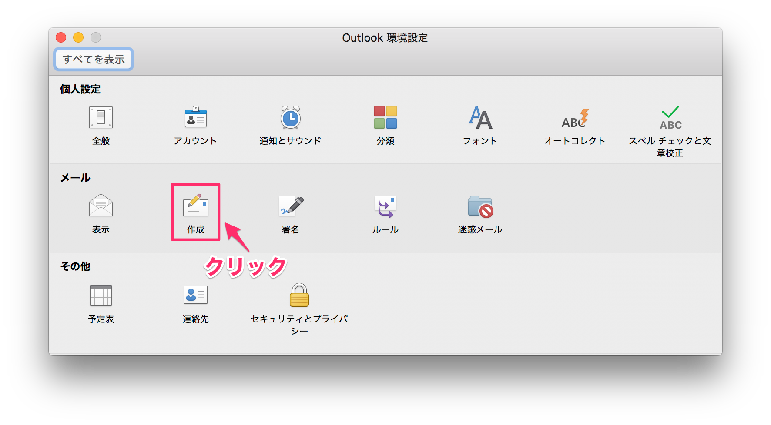Open the 全般 (General) preferences icon
The width and height of the screenshot is (771, 425).
pos(101,117)
